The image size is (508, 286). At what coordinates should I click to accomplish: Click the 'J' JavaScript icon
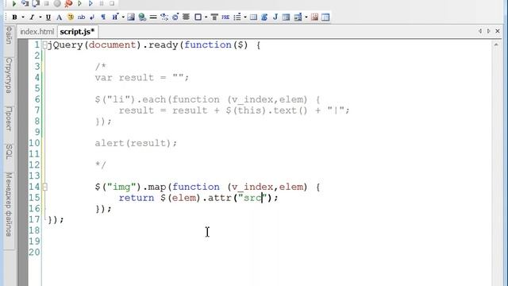point(275,17)
